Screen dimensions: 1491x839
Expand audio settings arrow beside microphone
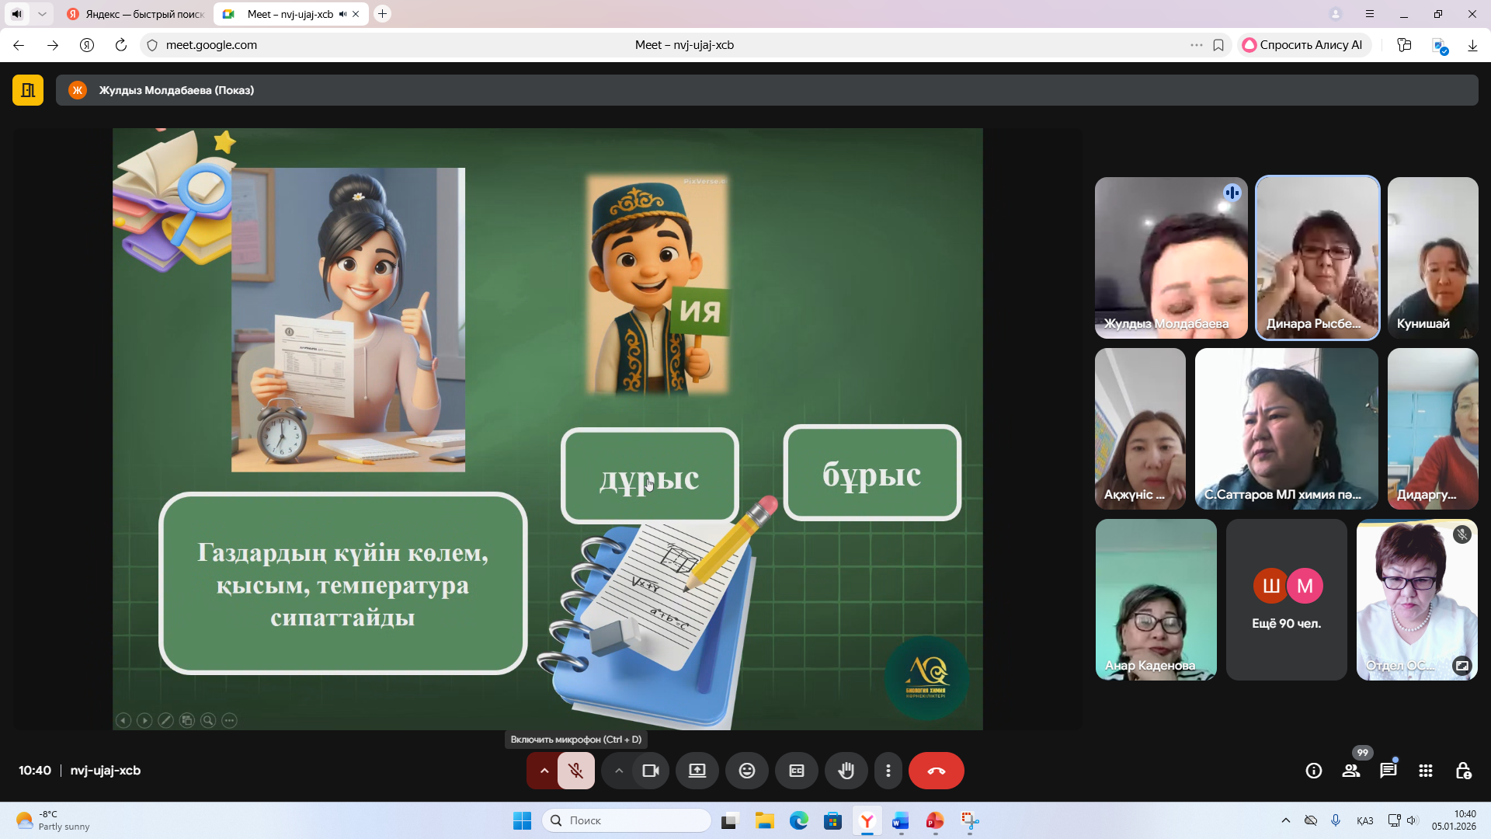click(x=544, y=771)
